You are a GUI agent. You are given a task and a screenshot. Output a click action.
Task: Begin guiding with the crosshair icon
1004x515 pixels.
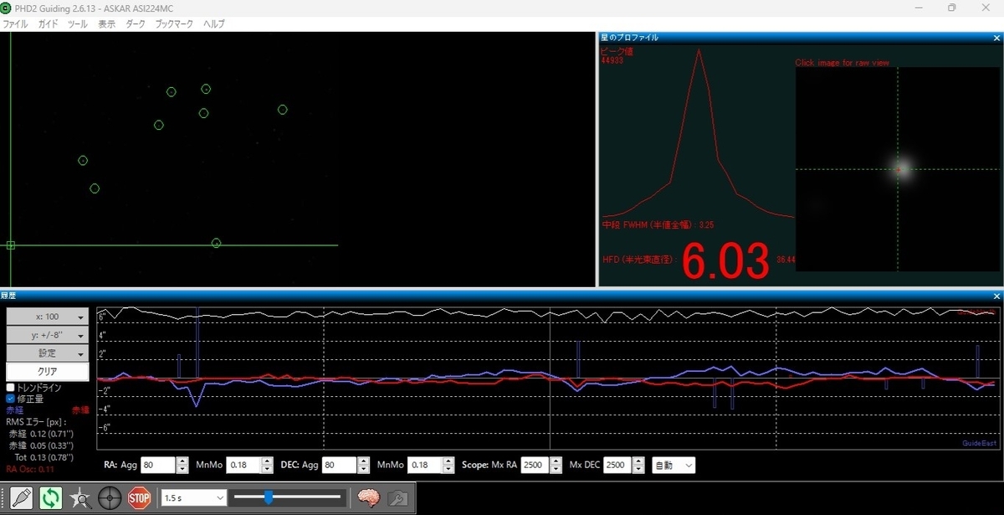coord(110,497)
